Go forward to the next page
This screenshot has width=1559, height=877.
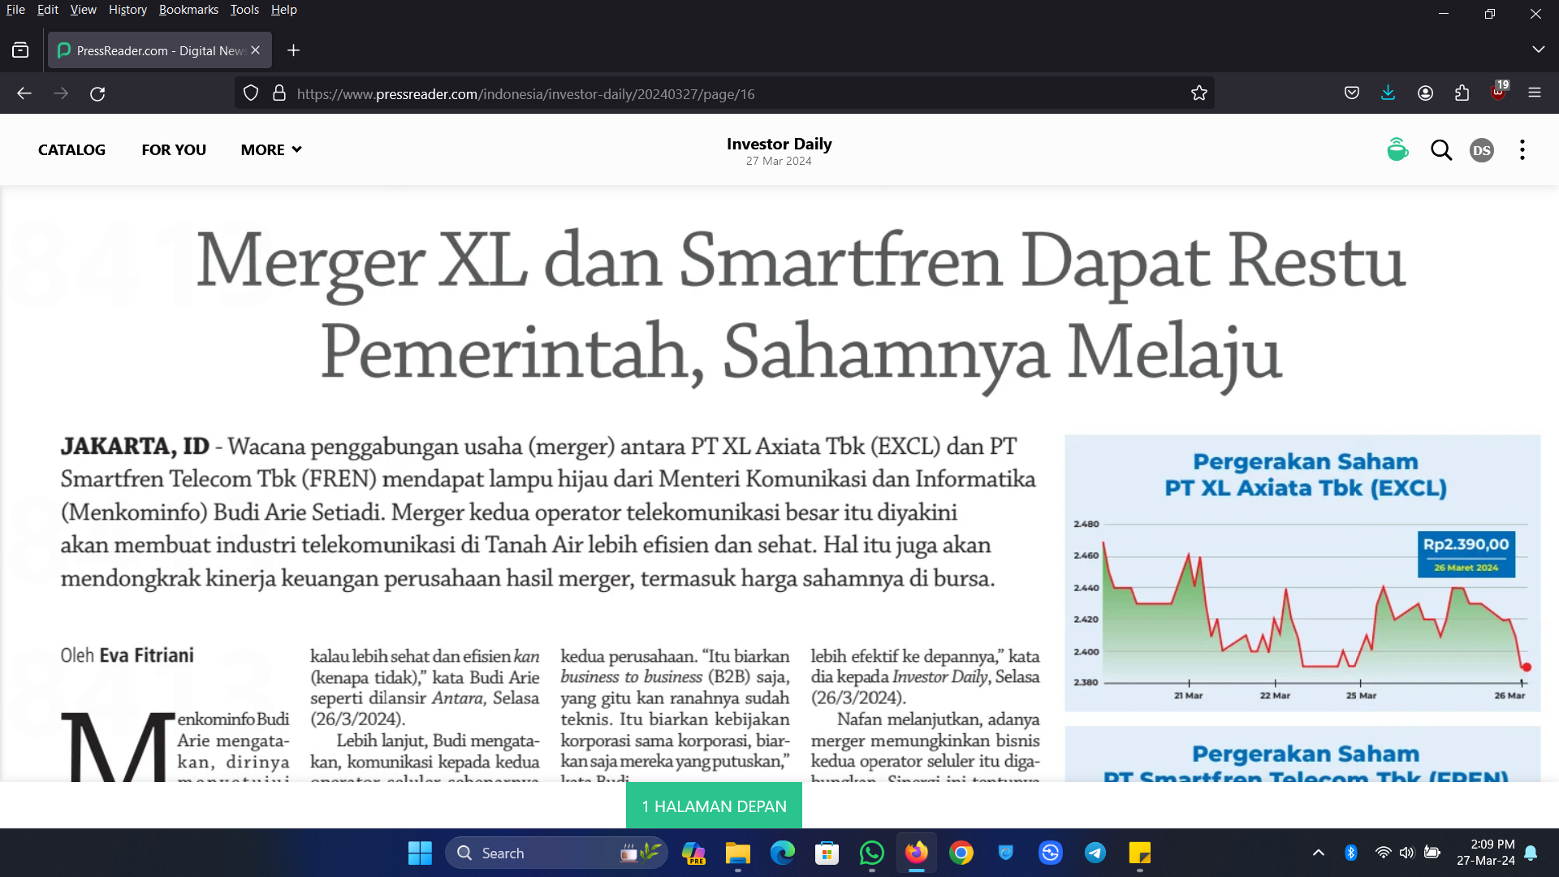[61, 93]
